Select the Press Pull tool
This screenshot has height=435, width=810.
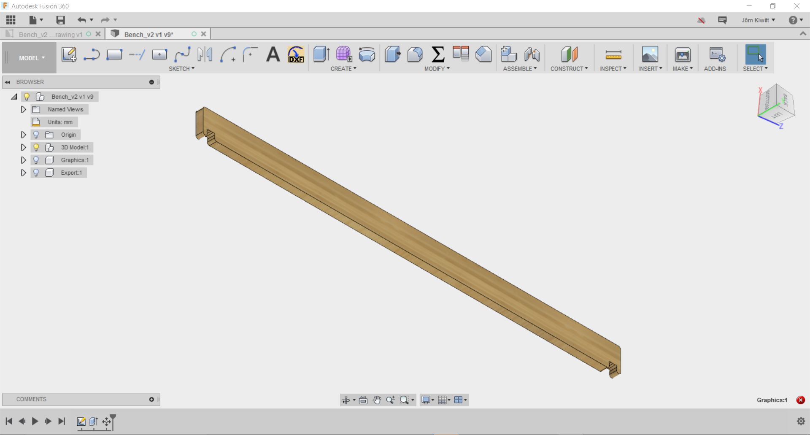coord(392,54)
